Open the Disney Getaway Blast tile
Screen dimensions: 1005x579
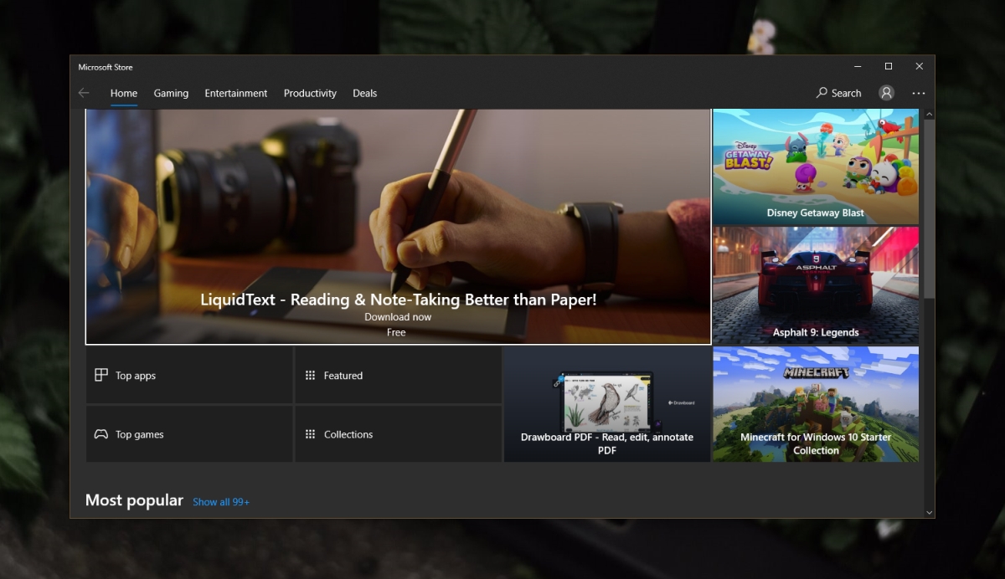(x=816, y=166)
